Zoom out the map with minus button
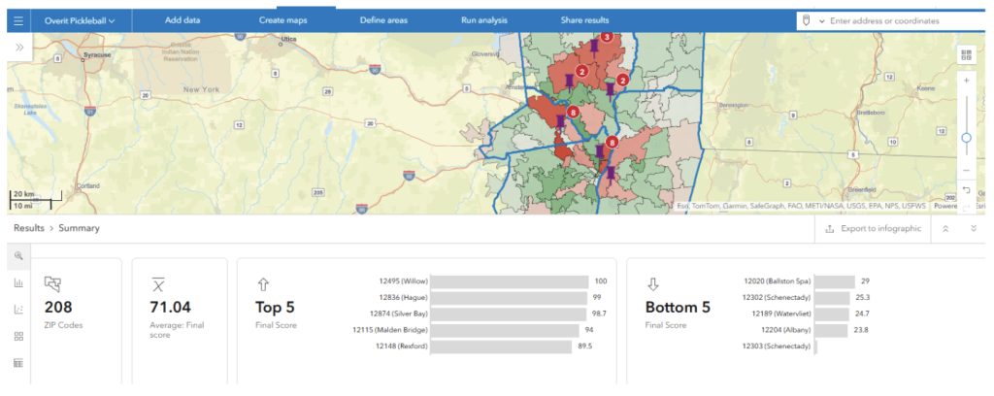 point(967,171)
